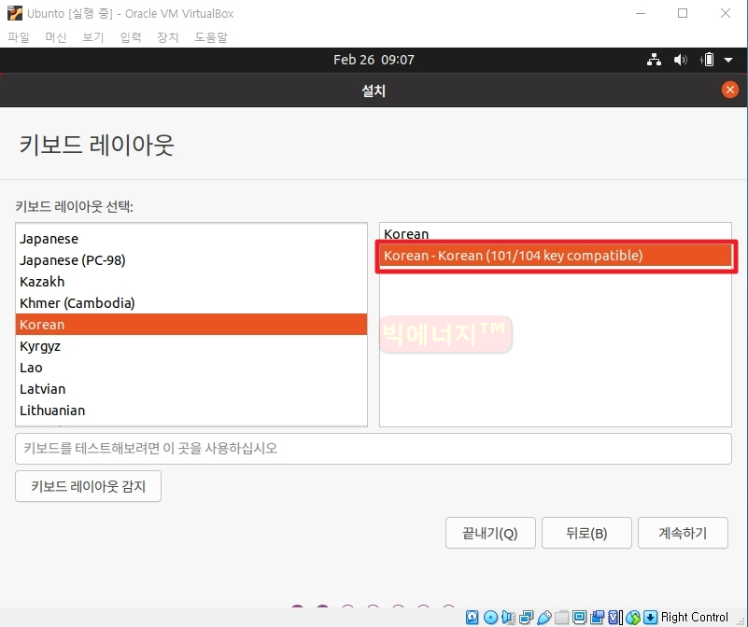Open the system menu dropdown arrow
748x627 pixels.
pyautogui.click(x=728, y=60)
